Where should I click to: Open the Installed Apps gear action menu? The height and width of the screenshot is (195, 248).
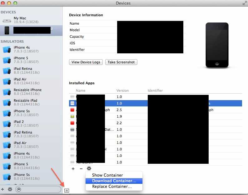point(89,168)
